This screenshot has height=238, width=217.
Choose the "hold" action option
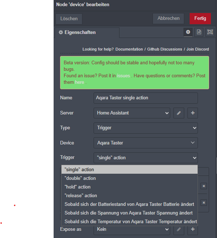pyautogui.click(x=77, y=187)
